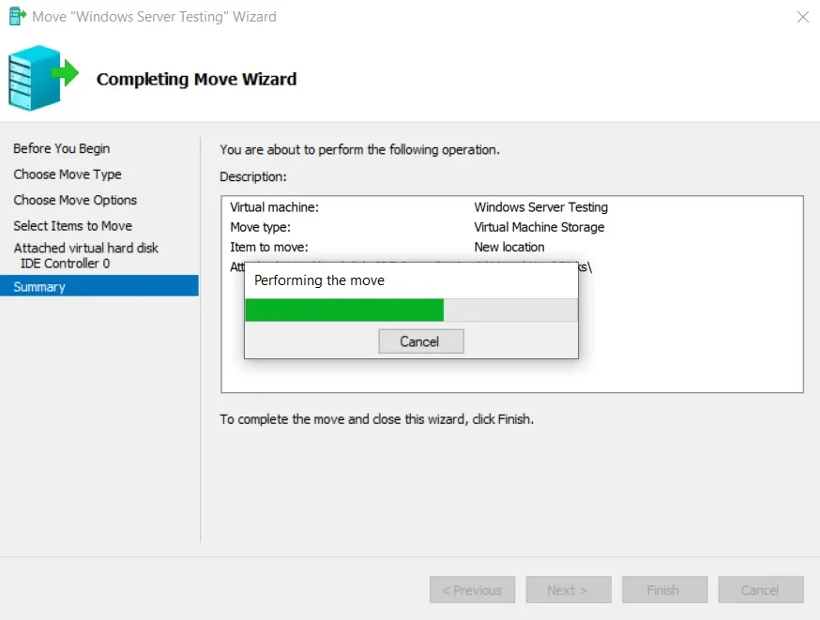Close the Move wizard window
820x620 pixels.
click(802, 17)
